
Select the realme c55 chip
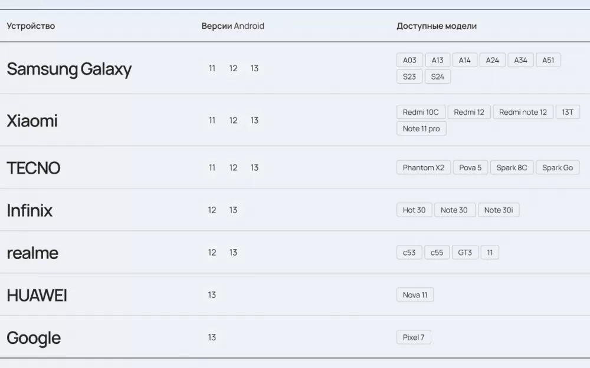[x=437, y=253]
